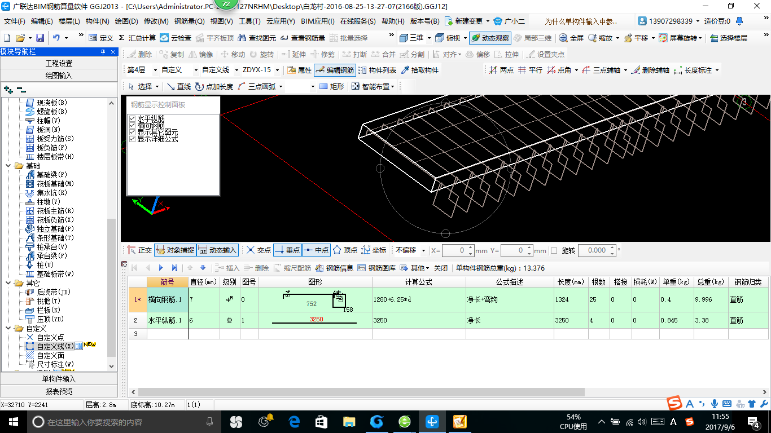
Task: Click 新建变更 button
Action: pyautogui.click(x=464, y=21)
